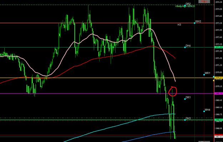223x142 pixels.
Task: Select the cyan DH3 pivot marker
Action: (x=185, y=120)
